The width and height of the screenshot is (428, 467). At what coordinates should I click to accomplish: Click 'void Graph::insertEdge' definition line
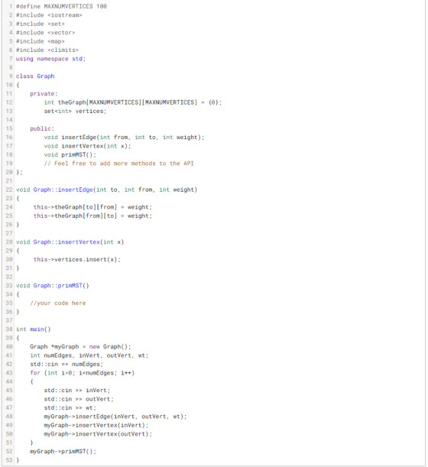[107, 190]
